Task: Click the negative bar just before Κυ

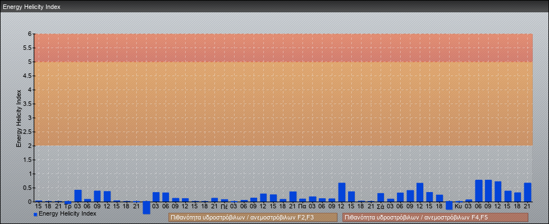Action: point(449,206)
